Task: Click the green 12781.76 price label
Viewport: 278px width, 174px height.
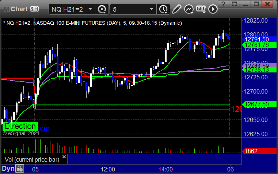Action: tap(259, 45)
